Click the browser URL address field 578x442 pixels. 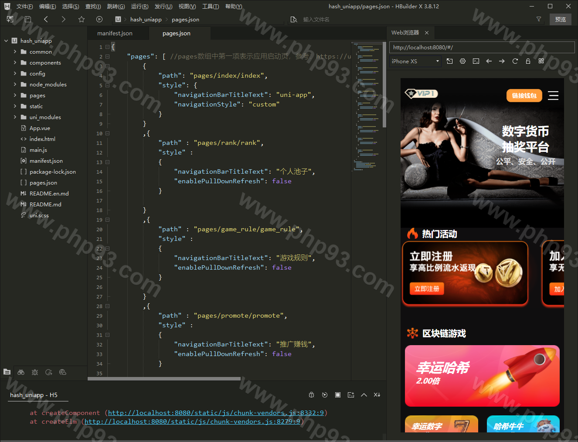tap(482, 48)
